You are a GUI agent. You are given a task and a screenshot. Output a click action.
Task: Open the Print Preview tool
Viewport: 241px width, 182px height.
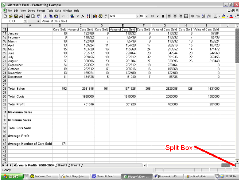click(x=33, y=16)
